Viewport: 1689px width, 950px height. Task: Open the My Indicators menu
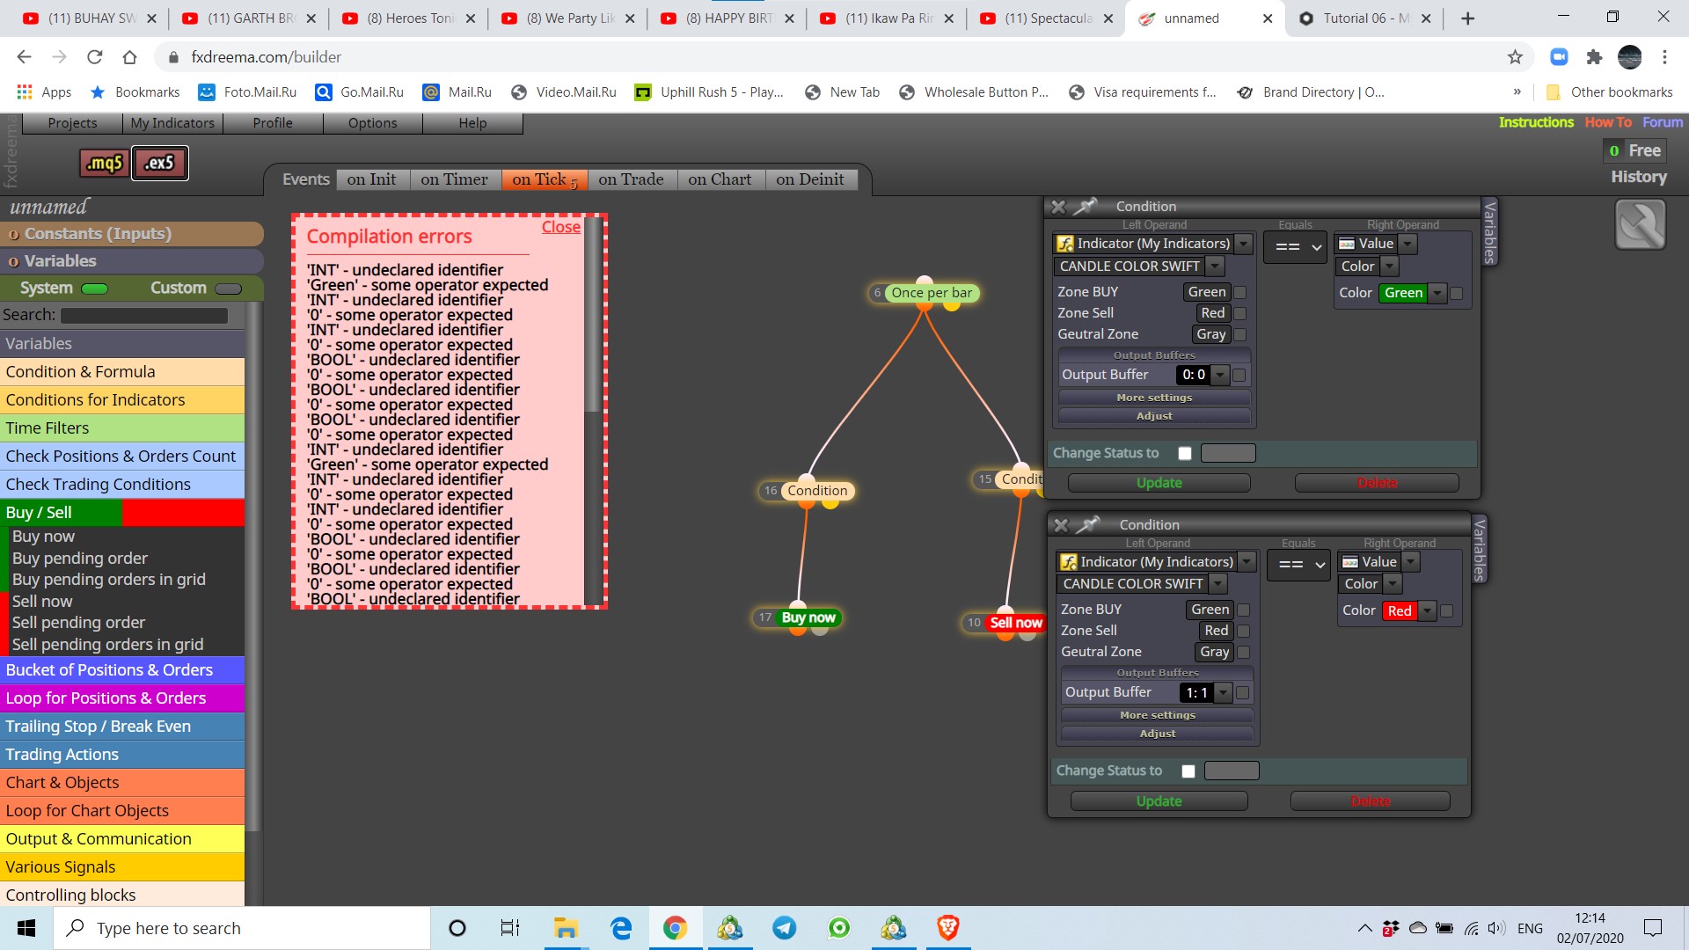pos(172,123)
